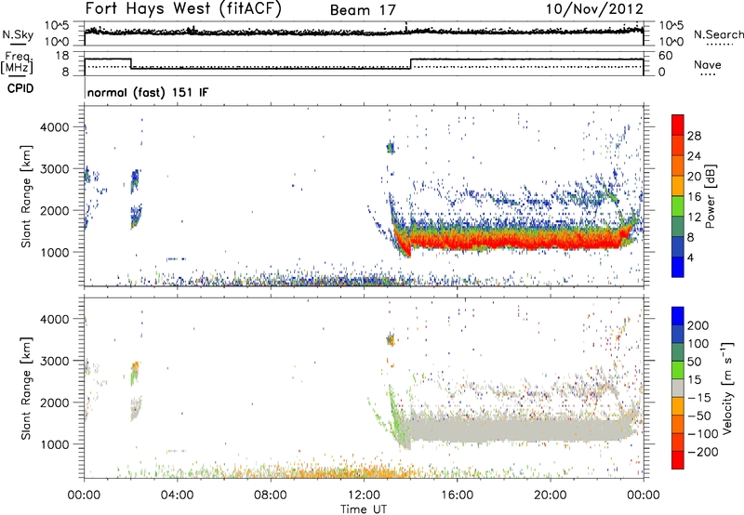
Task: Click the 'N.Search' legend label
Action: click(718, 34)
